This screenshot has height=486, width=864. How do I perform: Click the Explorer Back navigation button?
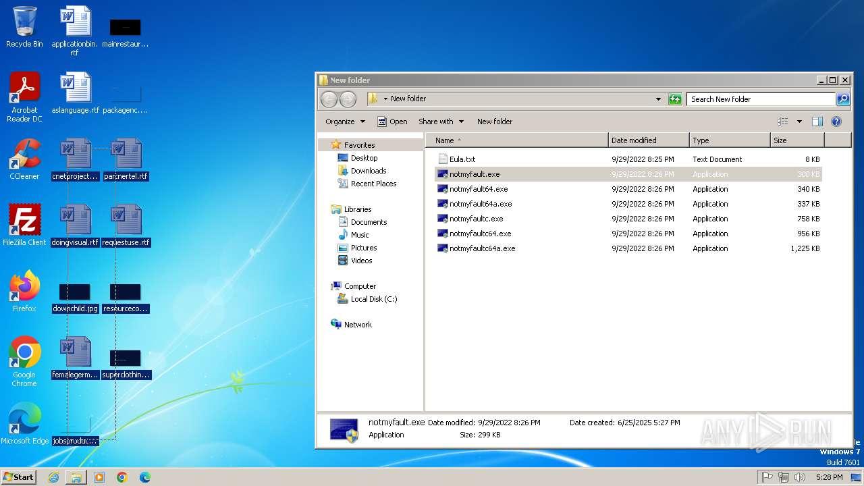[329, 99]
